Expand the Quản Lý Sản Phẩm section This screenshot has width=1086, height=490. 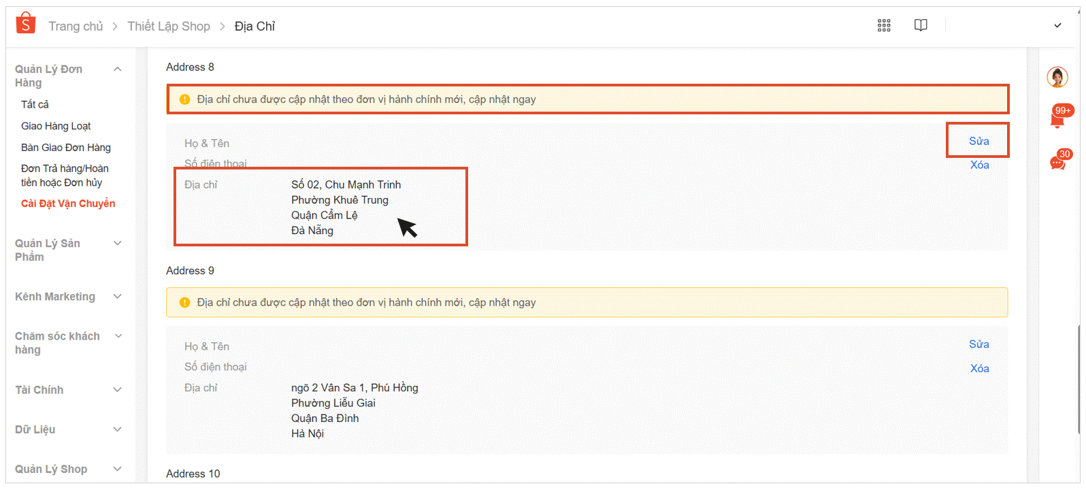click(x=118, y=244)
